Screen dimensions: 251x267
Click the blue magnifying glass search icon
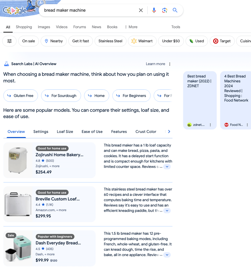click(x=175, y=10)
